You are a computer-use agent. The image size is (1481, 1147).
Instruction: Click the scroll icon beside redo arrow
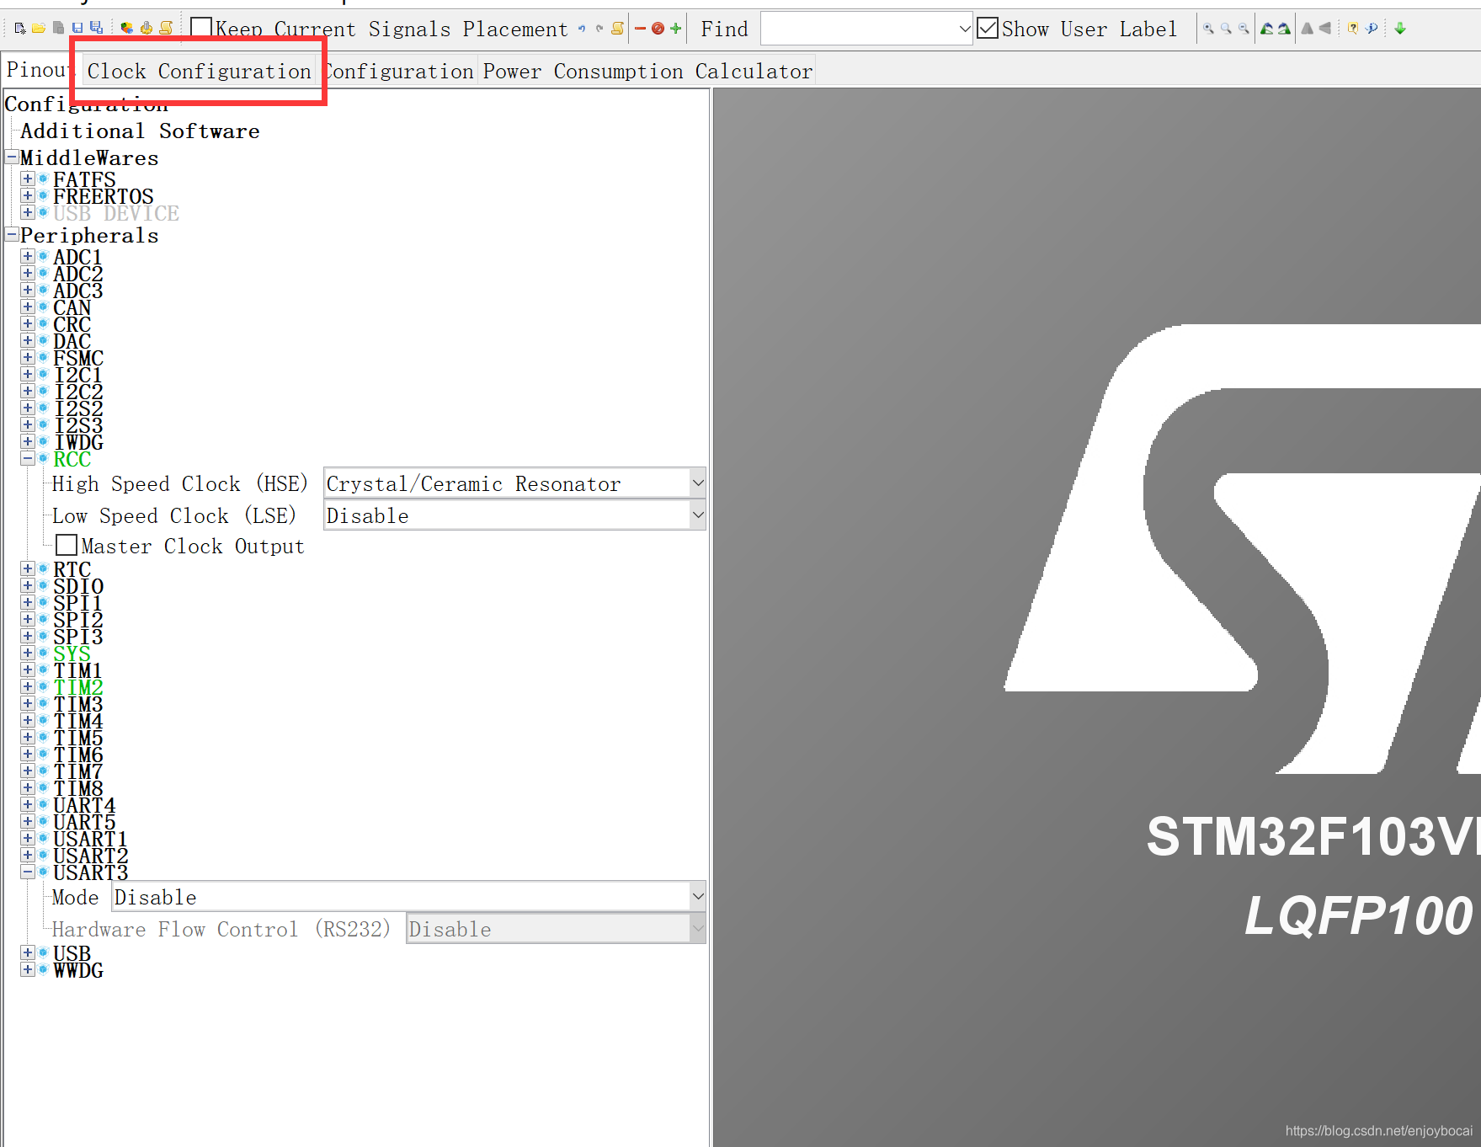[617, 29]
